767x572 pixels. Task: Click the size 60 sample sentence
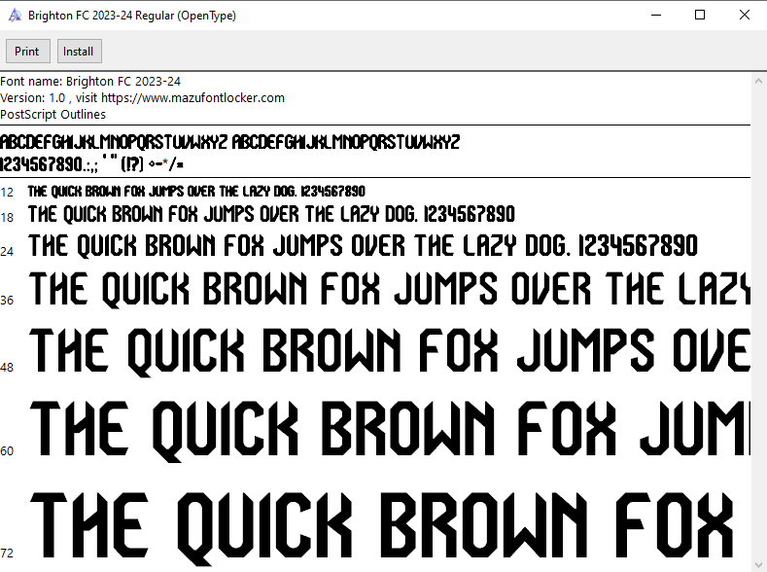[x=390, y=431]
